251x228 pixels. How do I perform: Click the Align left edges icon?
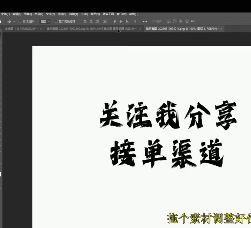[x=85, y=21]
